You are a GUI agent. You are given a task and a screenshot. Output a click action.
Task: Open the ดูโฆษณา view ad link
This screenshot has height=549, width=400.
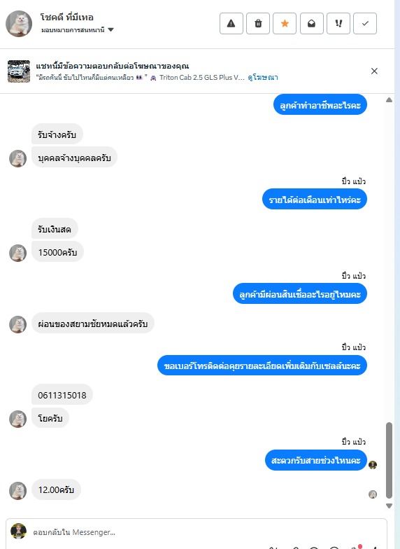click(263, 77)
